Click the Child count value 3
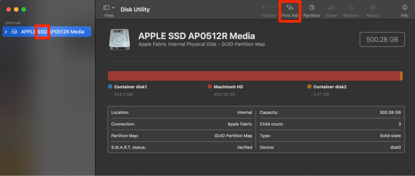415x176 pixels. pyautogui.click(x=399, y=124)
